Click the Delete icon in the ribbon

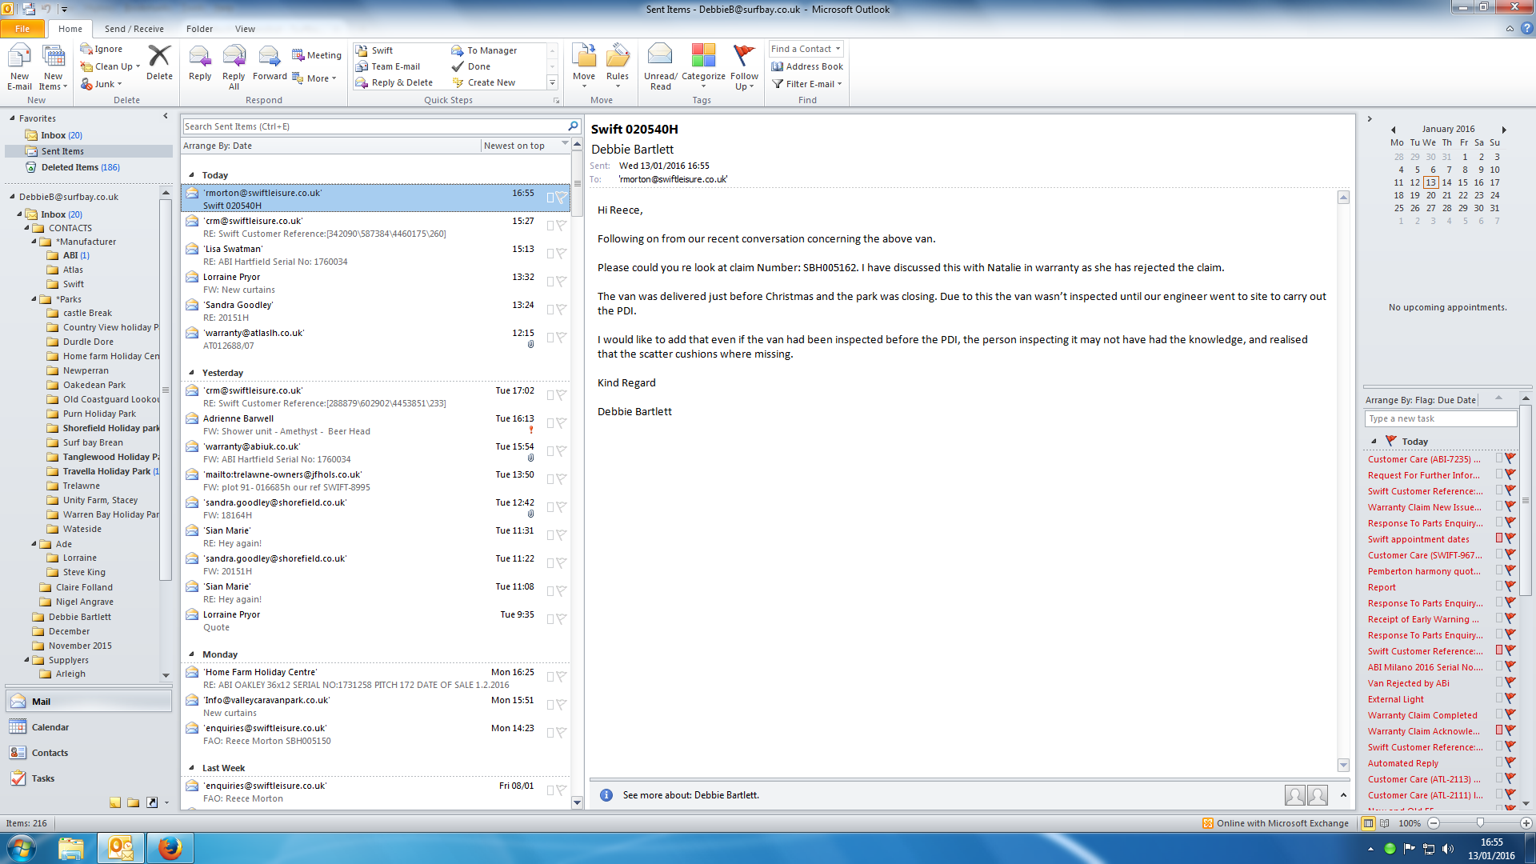pos(159,57)
